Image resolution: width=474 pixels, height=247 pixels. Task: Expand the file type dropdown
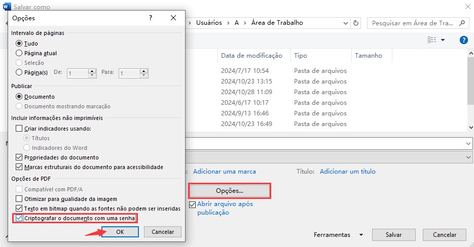pos(468,157)
